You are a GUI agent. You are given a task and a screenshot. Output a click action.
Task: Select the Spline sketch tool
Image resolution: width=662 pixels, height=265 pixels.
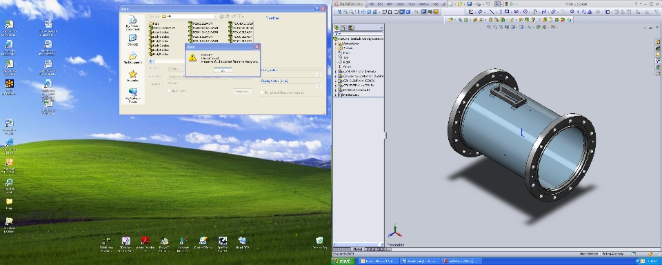(544, 12)
